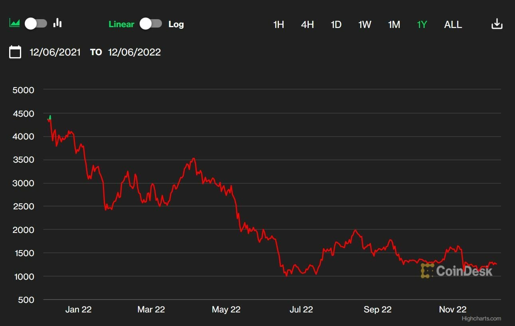Click the CoinDesk watermark logo
Screen dimensions: 515x326
(457, 270)
